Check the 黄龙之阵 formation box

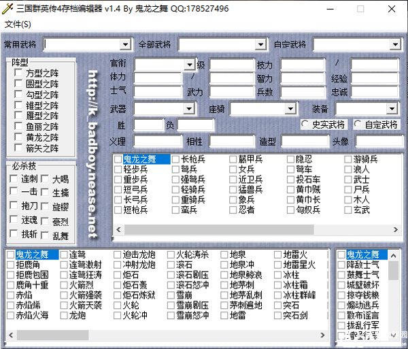(x=19, y=137)
